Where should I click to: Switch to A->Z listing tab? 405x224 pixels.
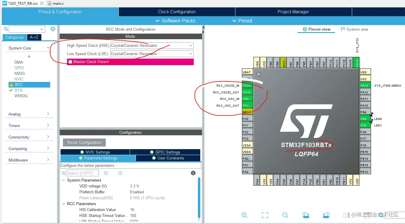click(x=34, y=37)
